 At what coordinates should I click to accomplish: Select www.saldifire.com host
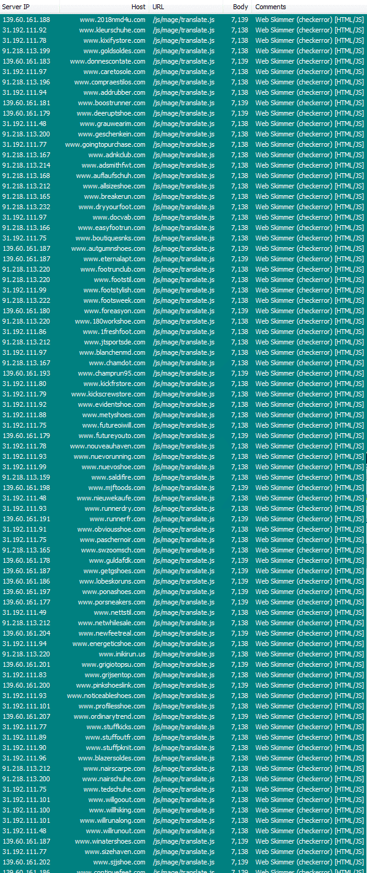pos(119,477)
